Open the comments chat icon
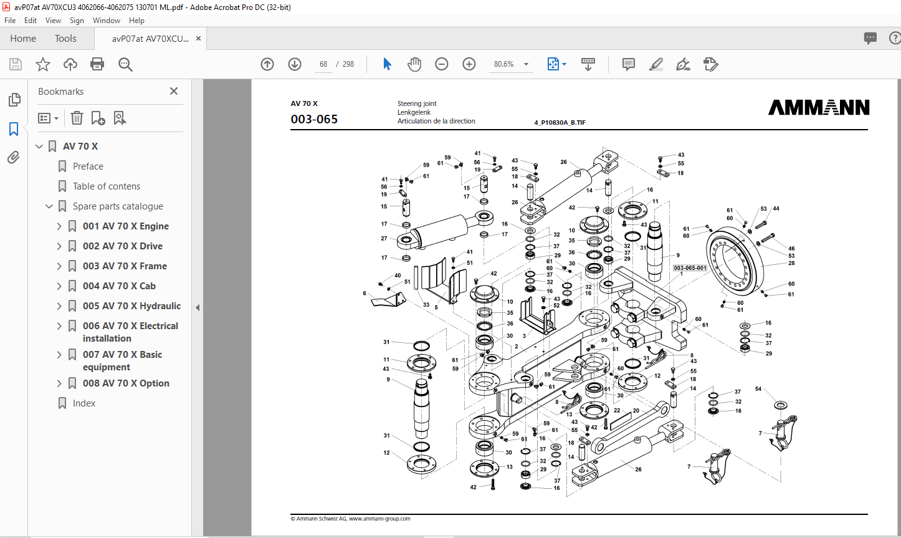Screen dimensions: 901x538 870,38
